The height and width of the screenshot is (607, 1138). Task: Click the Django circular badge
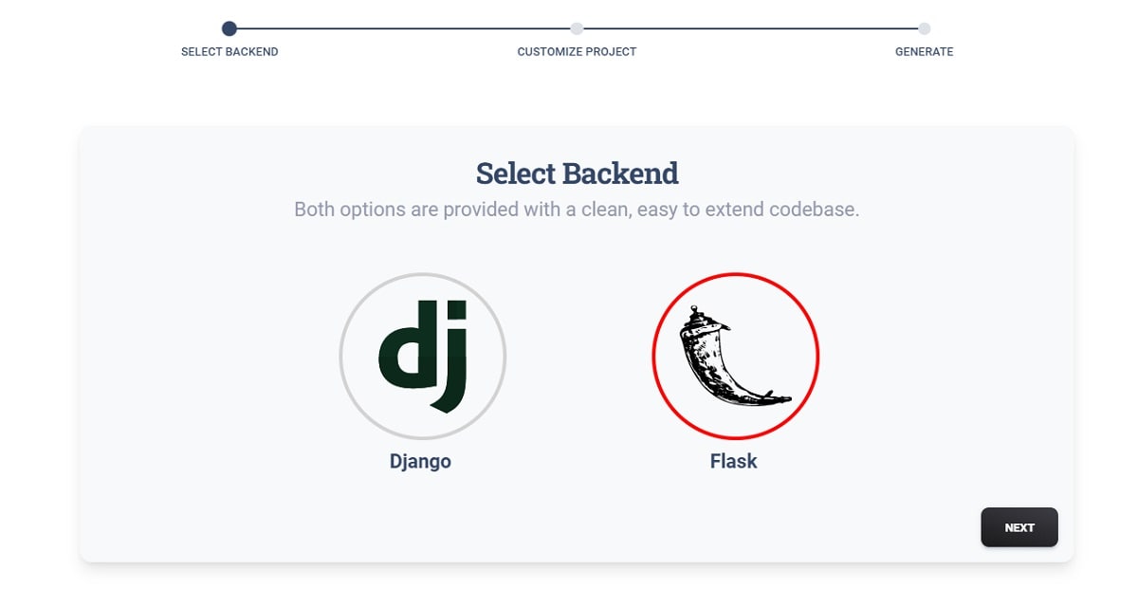pos(422,358)
